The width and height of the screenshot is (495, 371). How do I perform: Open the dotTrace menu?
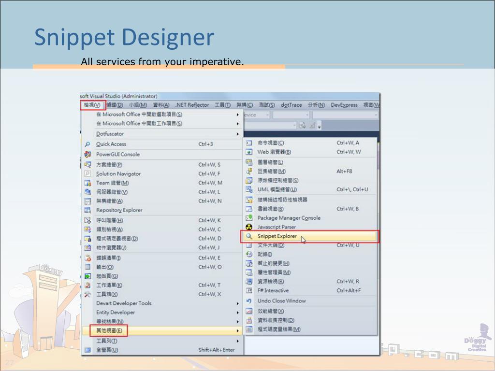pos(291,105)
